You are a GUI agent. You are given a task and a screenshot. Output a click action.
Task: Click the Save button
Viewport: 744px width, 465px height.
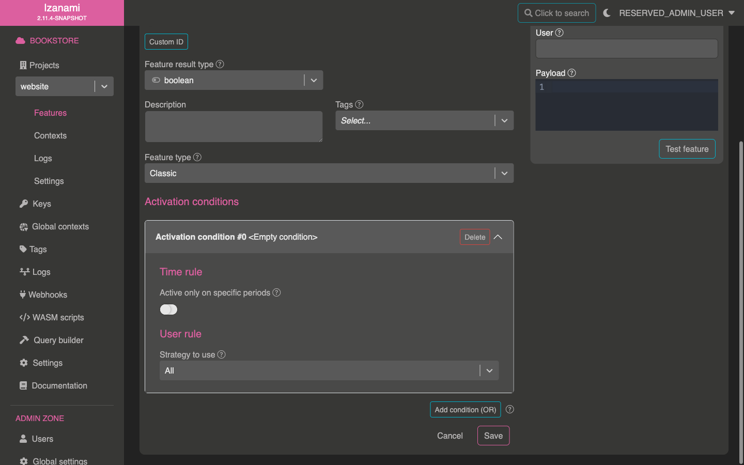pos(493,436)
